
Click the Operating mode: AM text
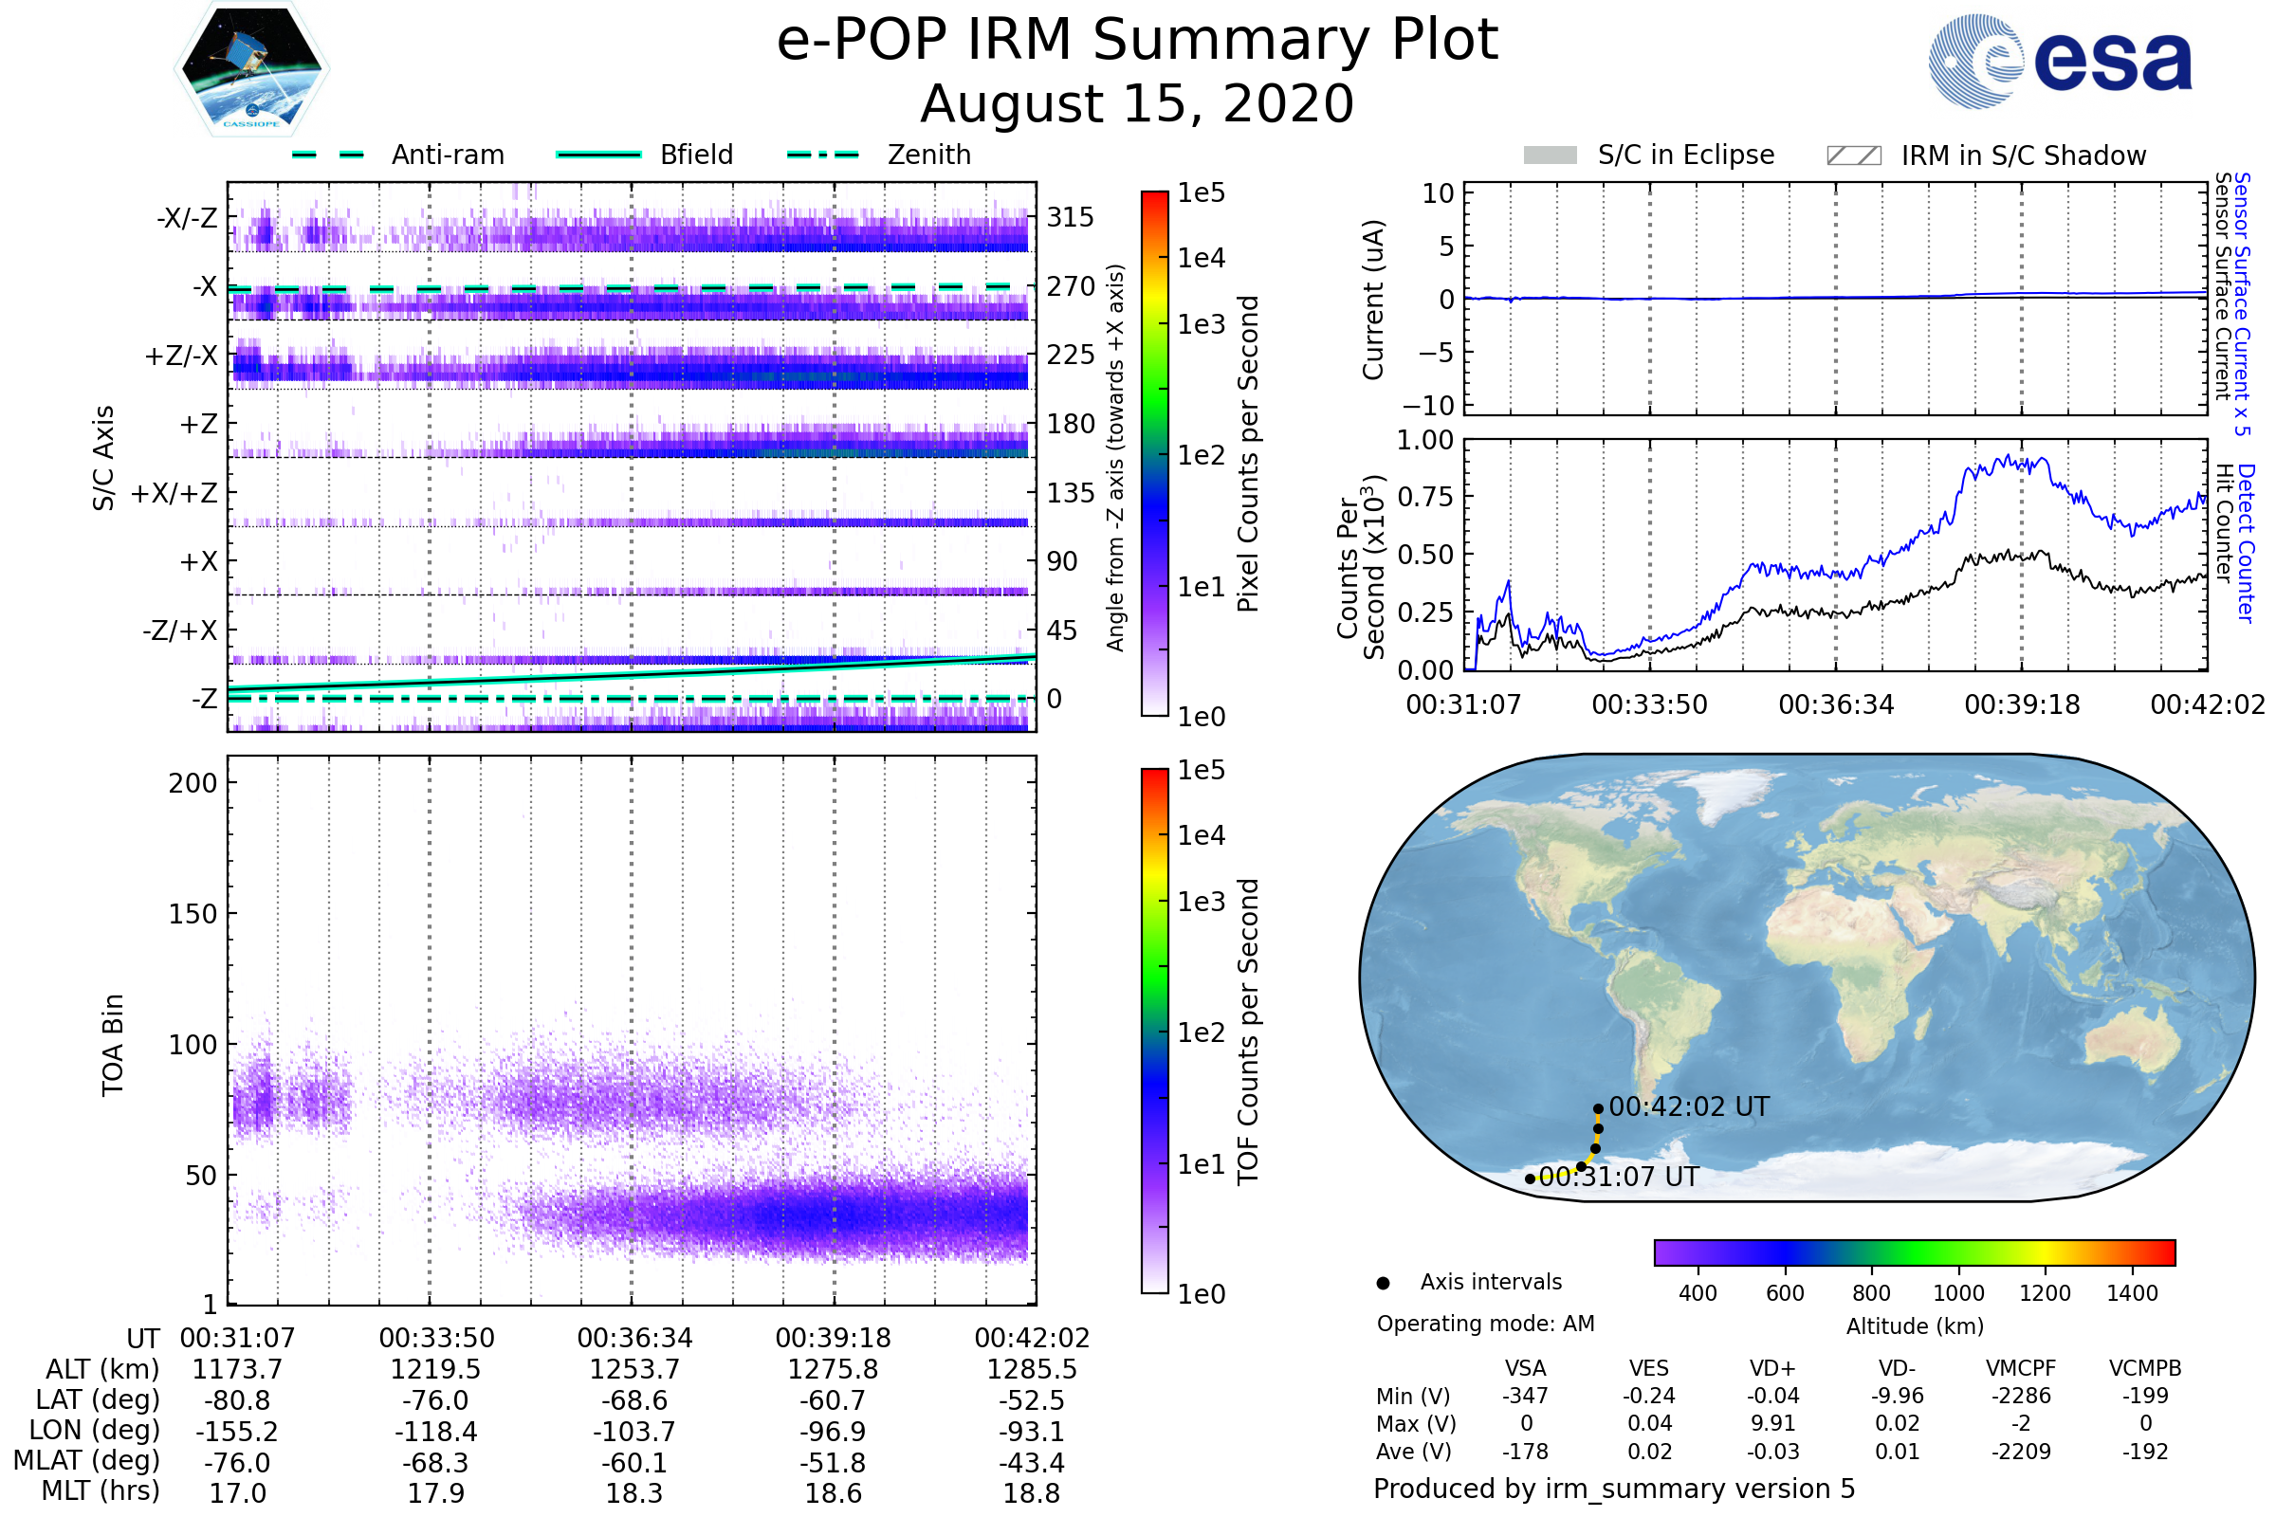1485,1325
